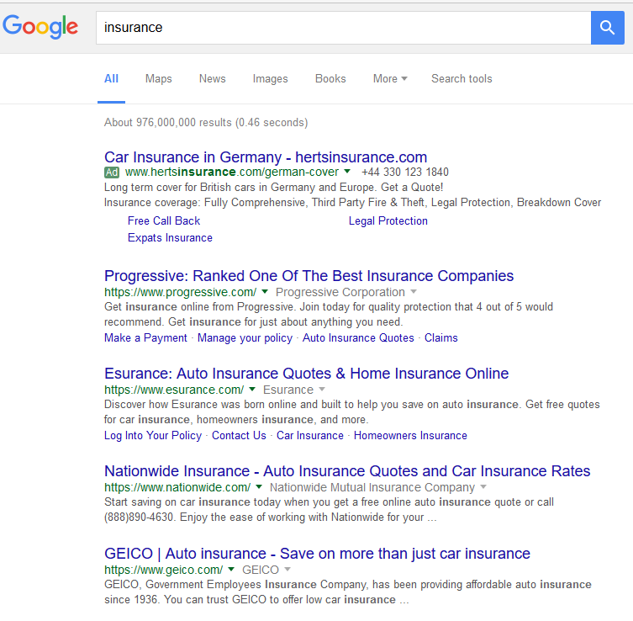
Task: Open the Car Insurance in Germany ad link
Action: click(266, 157)
